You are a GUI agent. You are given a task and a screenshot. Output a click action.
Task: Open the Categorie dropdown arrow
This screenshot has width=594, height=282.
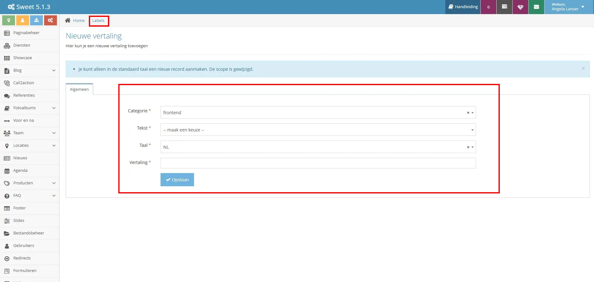pyautogui.click(x=473, y=113)
